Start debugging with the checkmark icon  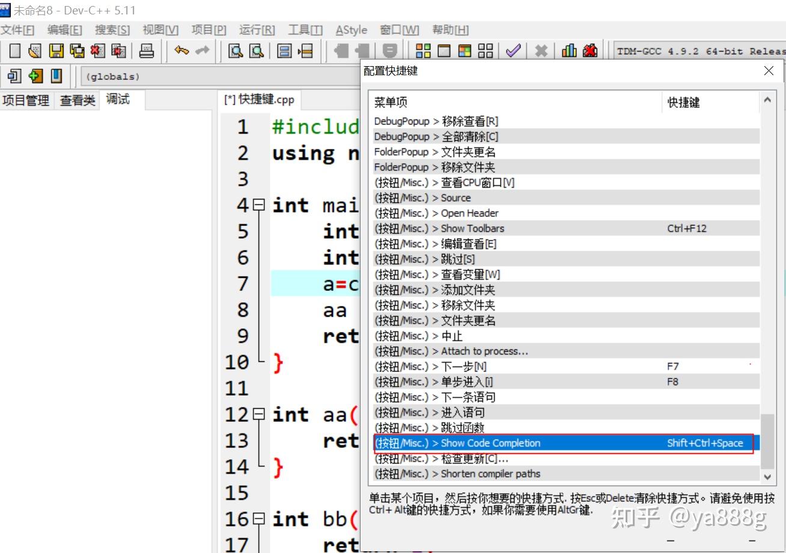pos(513,51)
